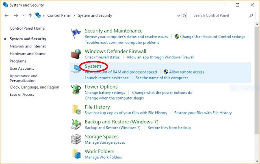This screenshot has width=260, height=164.
Task: Click the Windows Defender Firewall brick wall icon
Action: 76,54
